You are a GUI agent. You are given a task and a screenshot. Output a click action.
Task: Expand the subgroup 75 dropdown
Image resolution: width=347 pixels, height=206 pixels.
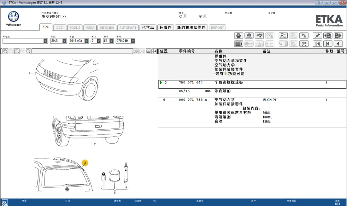111,41
